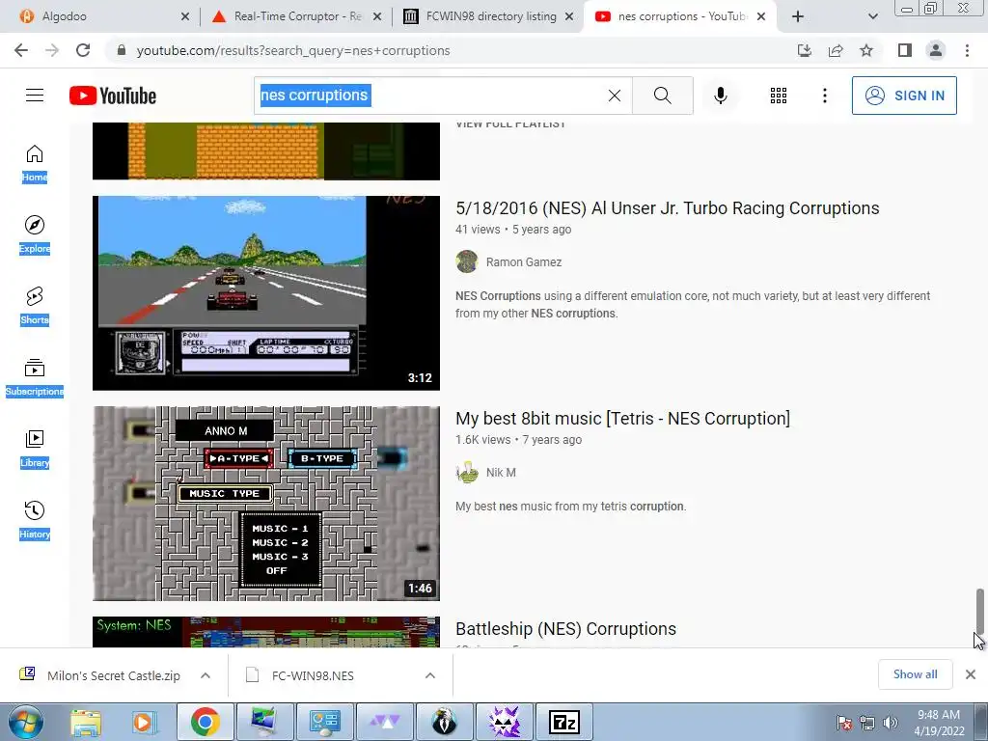Open Battleship (NES) Corruptions video title
988x741 pixels.
(565, 629)
